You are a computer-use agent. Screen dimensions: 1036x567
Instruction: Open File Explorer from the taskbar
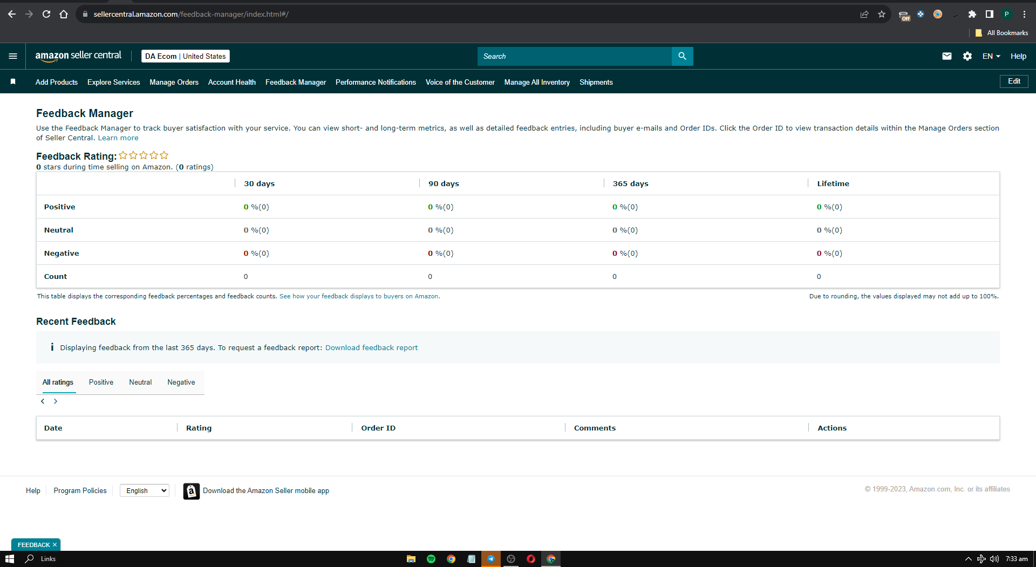pos(411,559)
